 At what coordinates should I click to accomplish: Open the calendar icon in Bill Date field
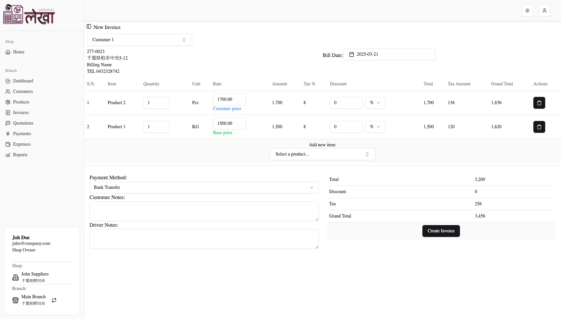pyautogui.click(x=352, y=54)
